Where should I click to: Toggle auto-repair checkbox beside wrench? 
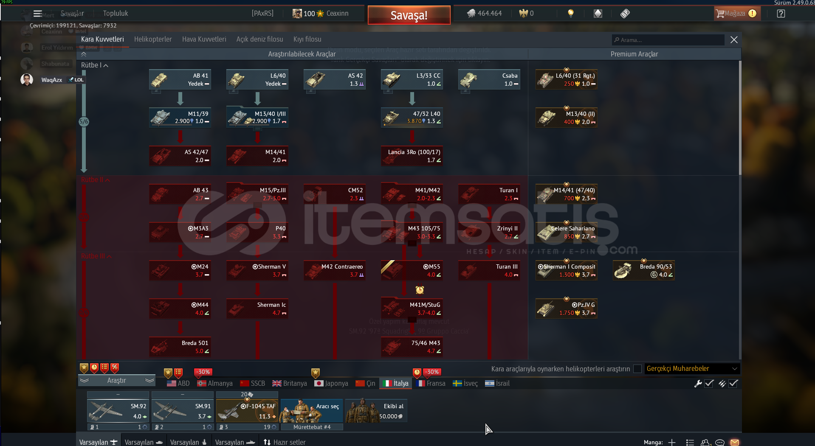[709, 384]
